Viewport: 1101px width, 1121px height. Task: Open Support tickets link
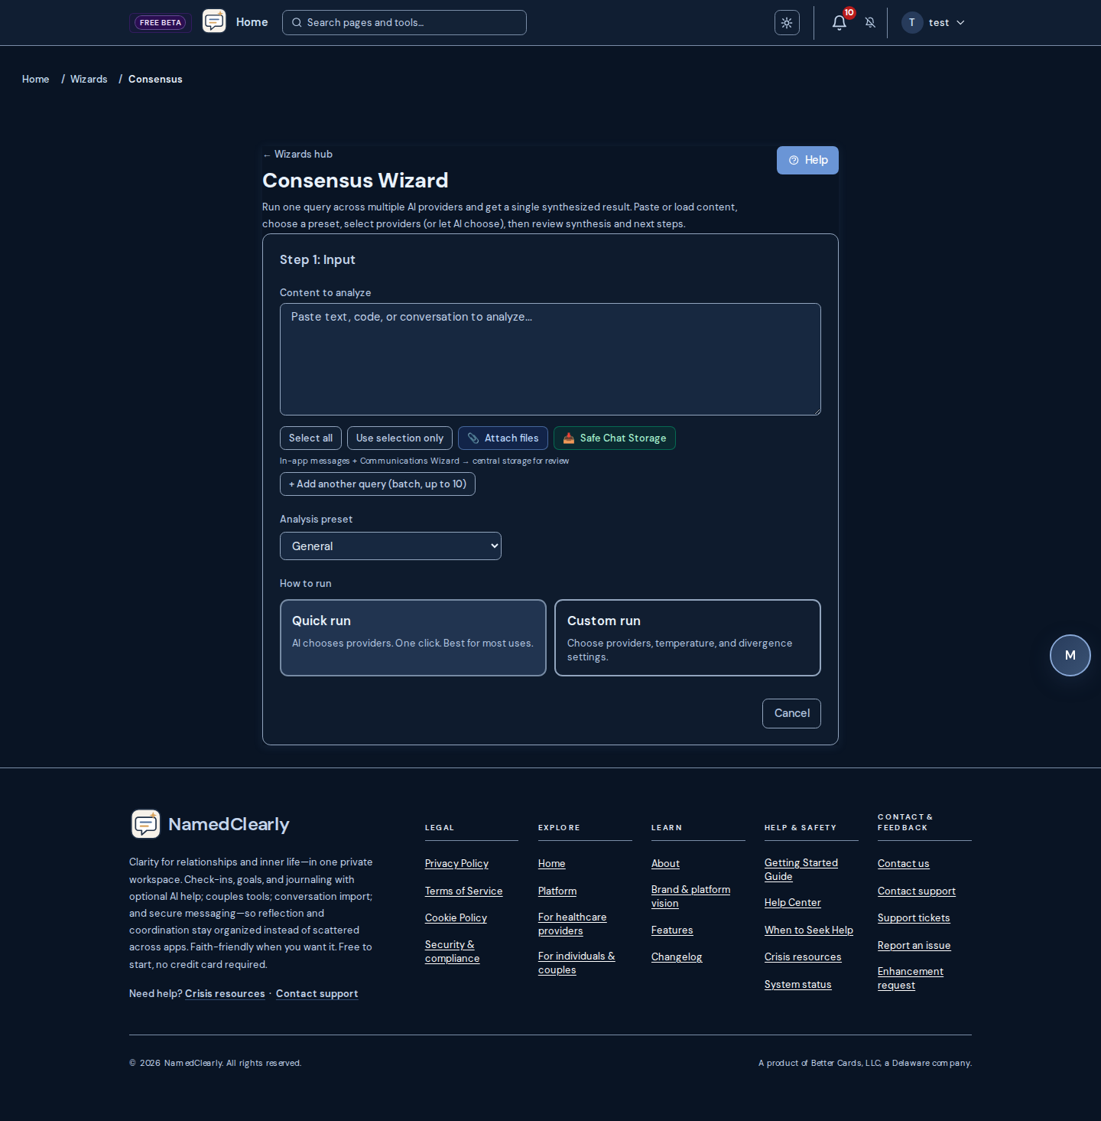tap(914, 917)
